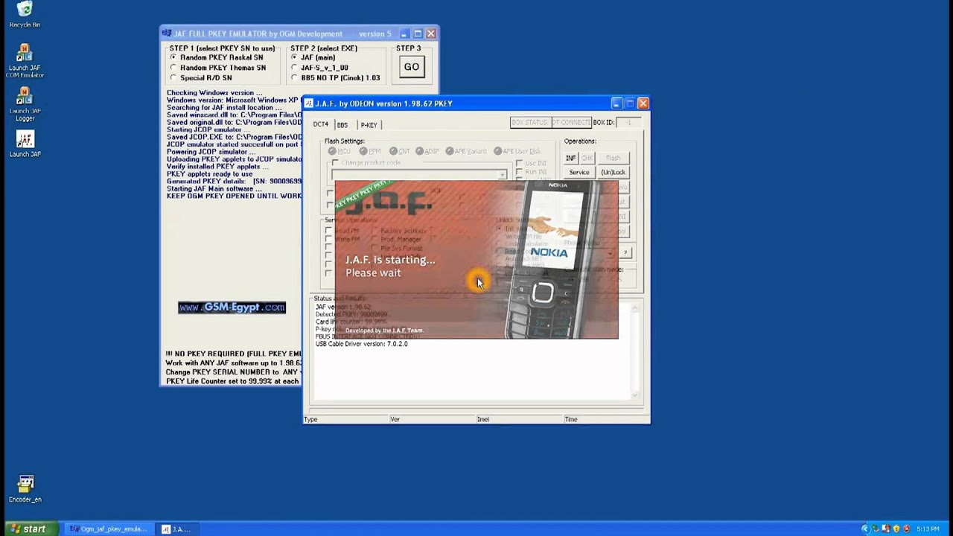Viewport: 953px width, 536px height.
Task: Click the CHK operations button
Action: click(587, 158)
